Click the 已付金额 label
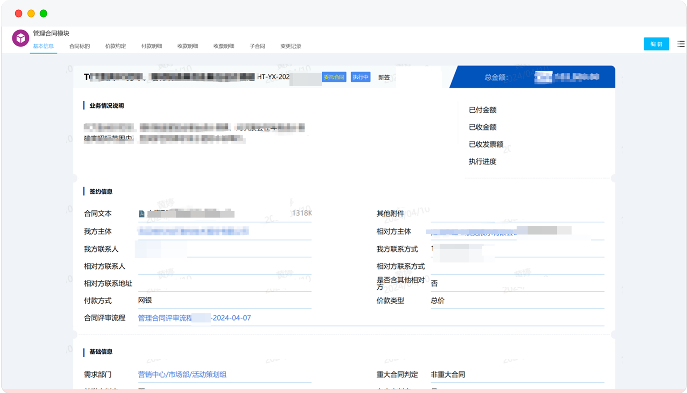687x393 pixels. point(483,110)
